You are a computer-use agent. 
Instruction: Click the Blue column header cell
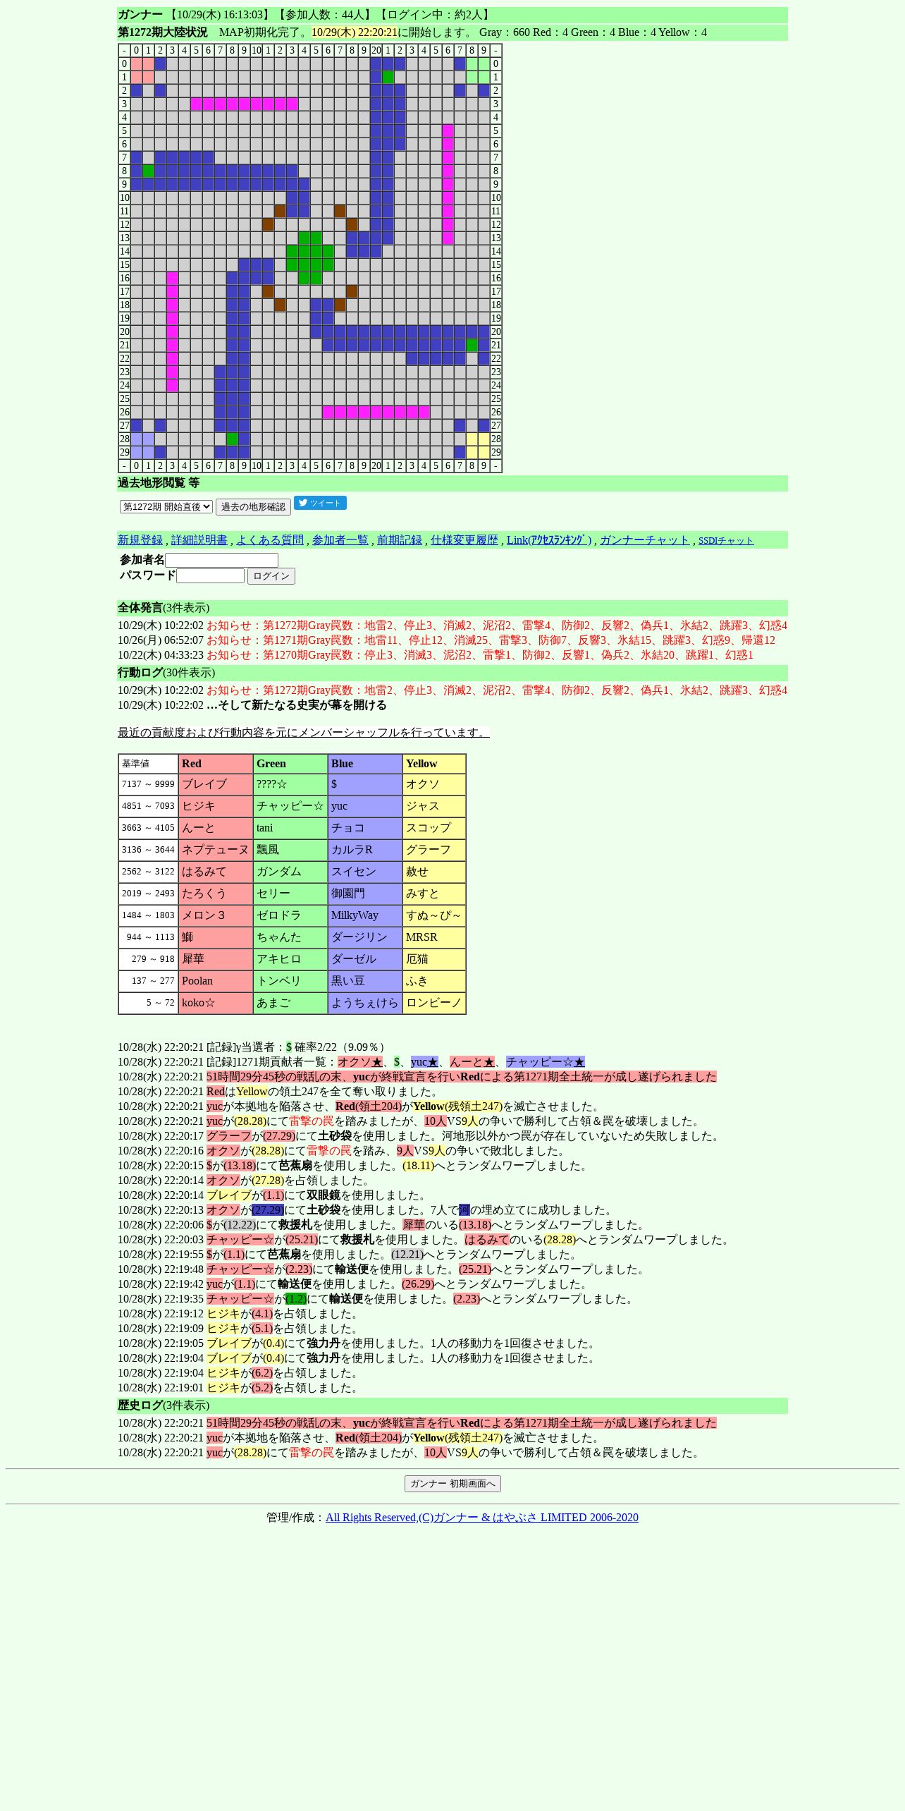click(365, 764)
